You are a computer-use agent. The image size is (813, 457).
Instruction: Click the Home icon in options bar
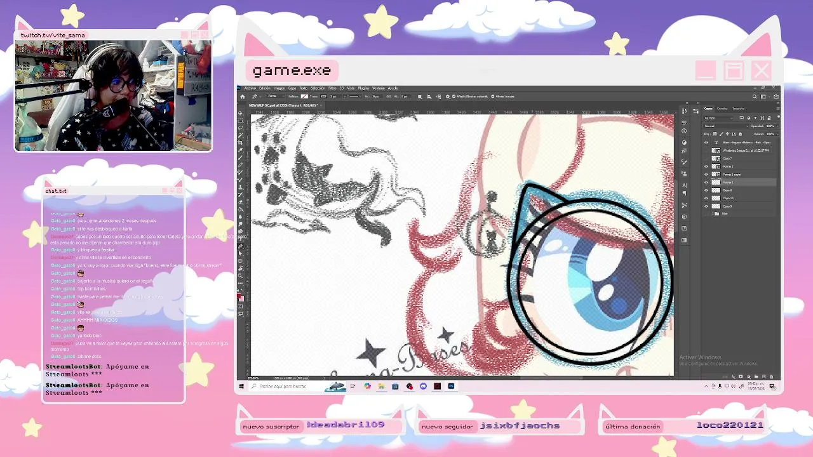[x=243, y=96]
